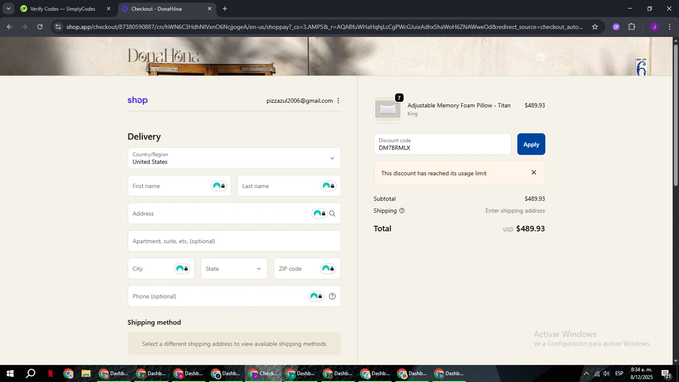679x382 pixels.
Task: Show hidden system tray icons
Action: click(x=586, y=374)
